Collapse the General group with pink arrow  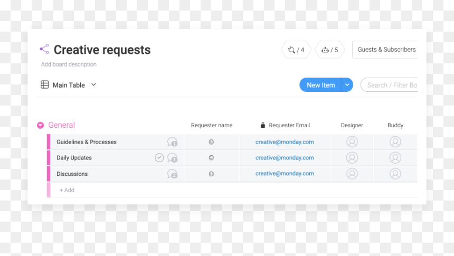coord(41,125)
